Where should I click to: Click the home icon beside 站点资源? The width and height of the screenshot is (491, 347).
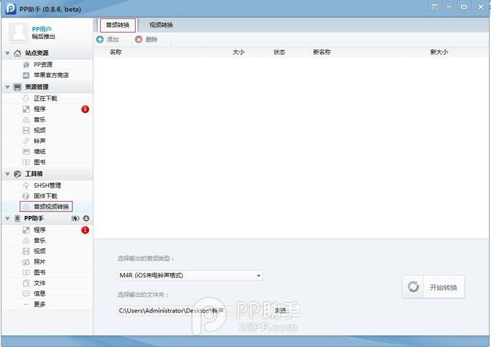pyautogui.click(x=18, y=53)
